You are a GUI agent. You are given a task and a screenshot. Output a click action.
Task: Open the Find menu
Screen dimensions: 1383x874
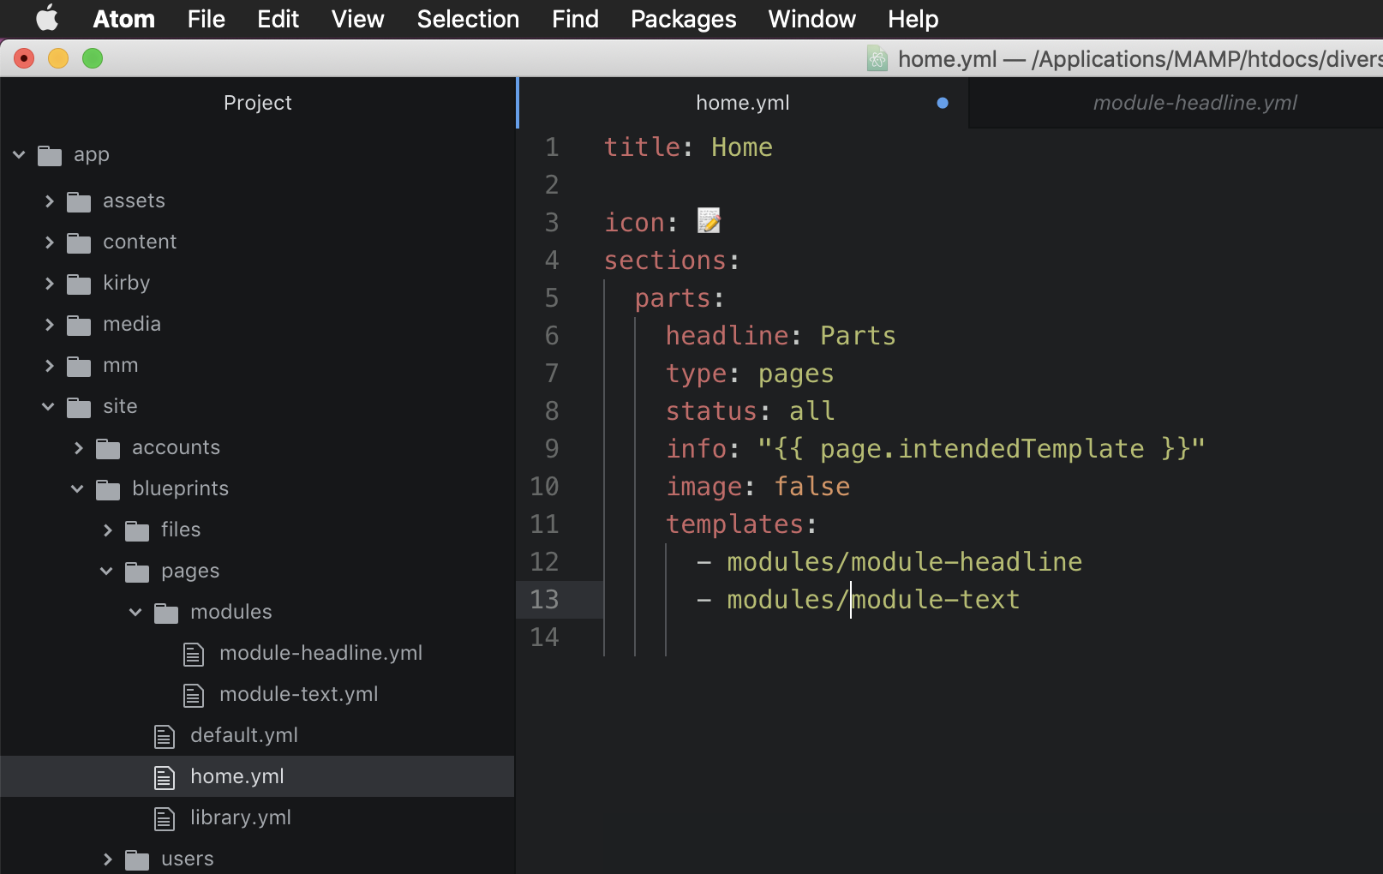[575, 19]
